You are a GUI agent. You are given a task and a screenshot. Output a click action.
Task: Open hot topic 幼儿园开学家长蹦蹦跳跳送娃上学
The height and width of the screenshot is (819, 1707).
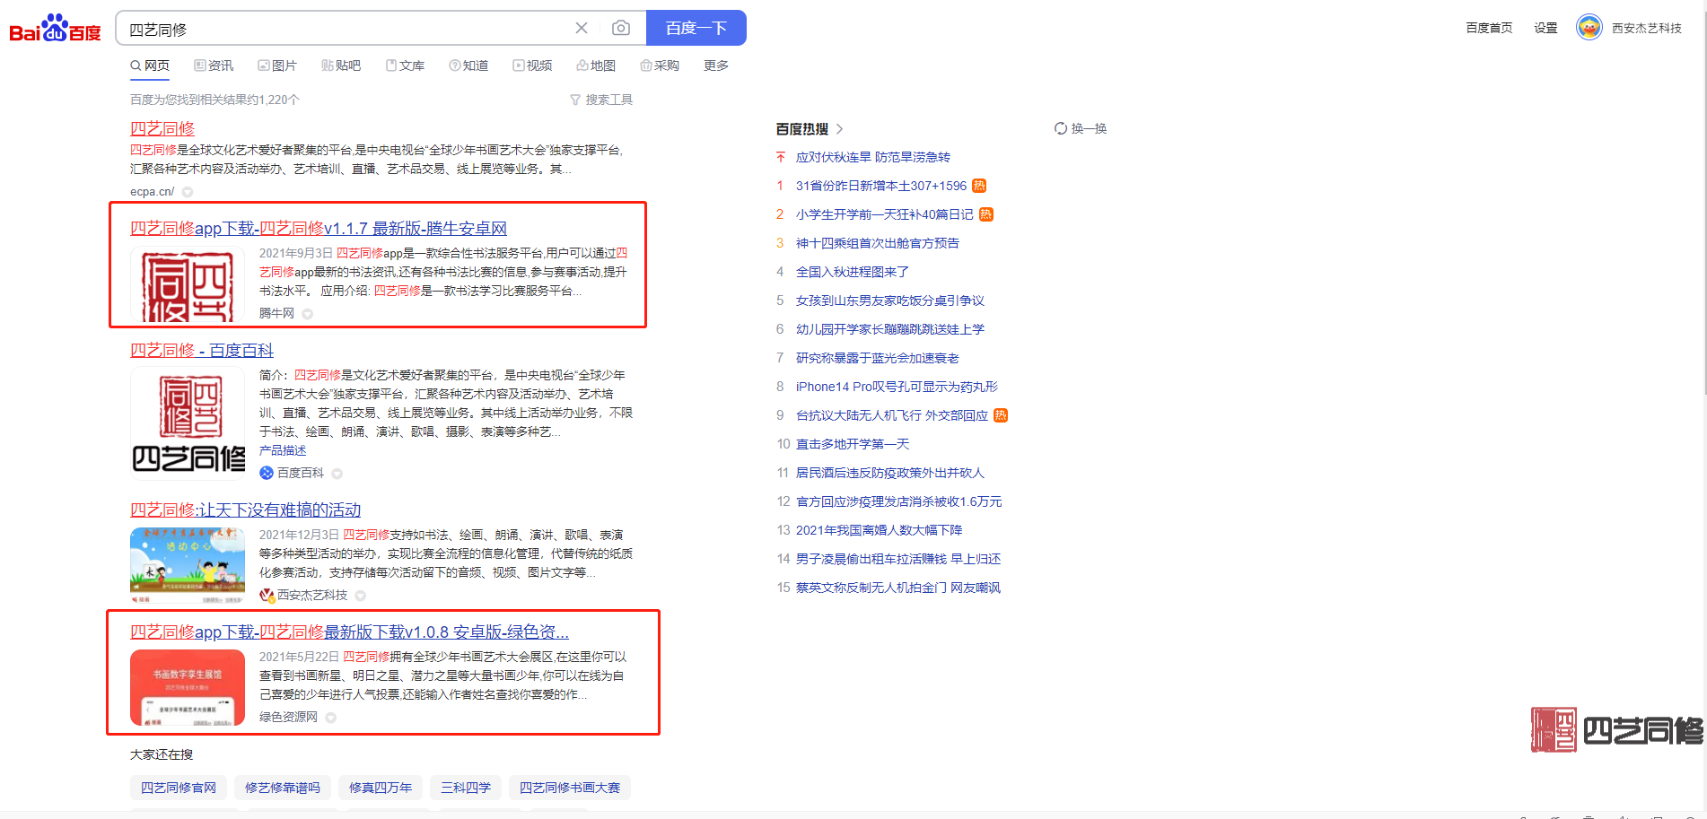890,329
